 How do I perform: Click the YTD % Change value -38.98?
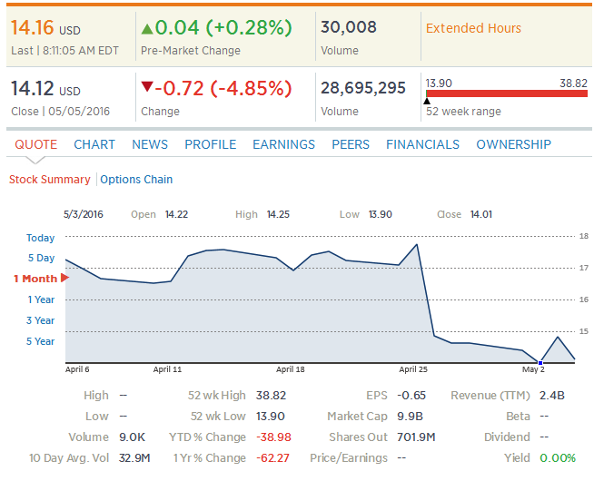(273, 437)
